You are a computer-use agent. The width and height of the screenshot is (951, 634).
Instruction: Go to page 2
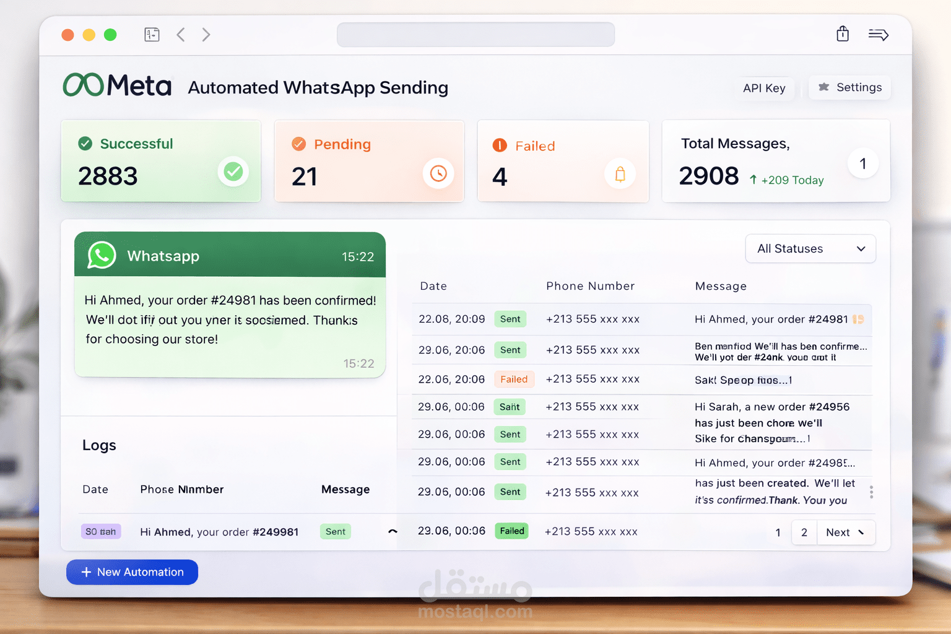click(804, 532)
